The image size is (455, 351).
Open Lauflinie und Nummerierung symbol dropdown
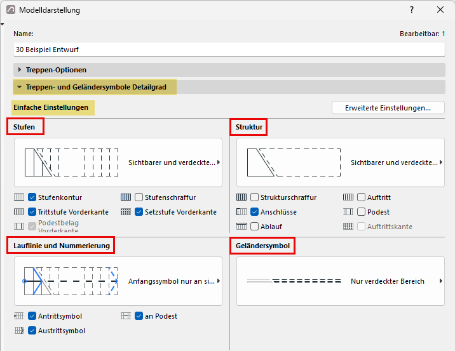[x=118, y=281]
